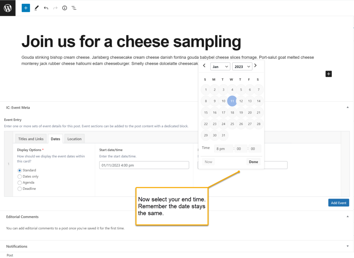Switch to the Location tab
The width and height of the screenshot is (354, 258).
(75, 139)
